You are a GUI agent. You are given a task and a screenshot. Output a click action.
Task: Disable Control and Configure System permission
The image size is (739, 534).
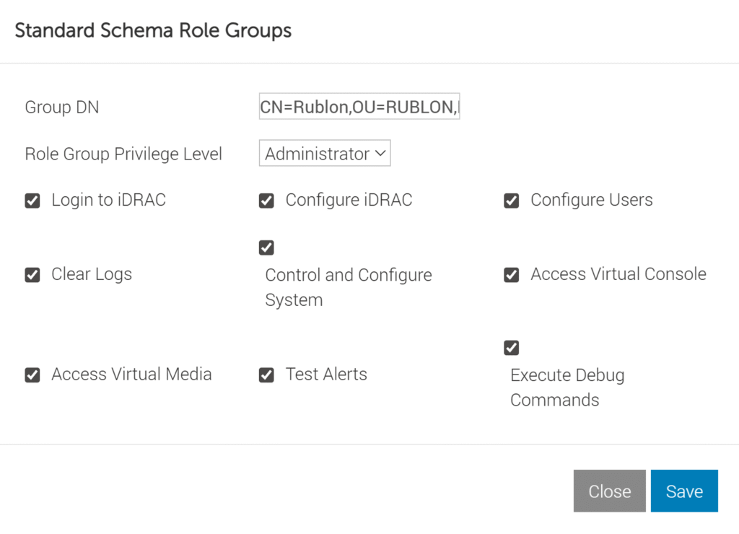click(x=266, y=248)
